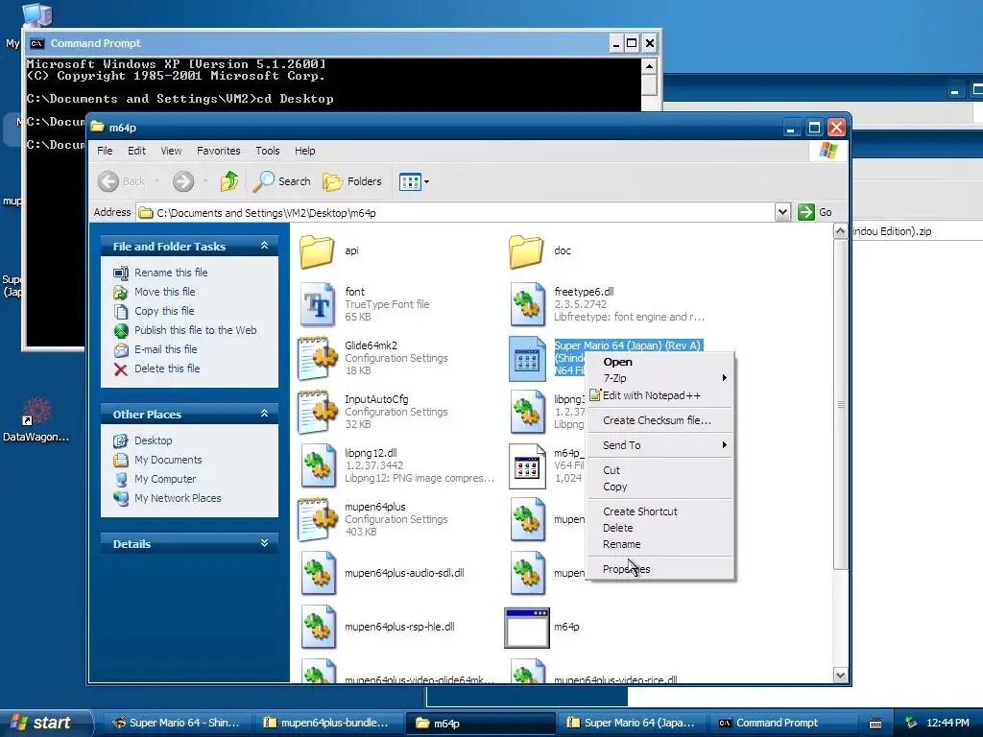
Task: Click Rename this file link
Action: [x=171, y=273]
